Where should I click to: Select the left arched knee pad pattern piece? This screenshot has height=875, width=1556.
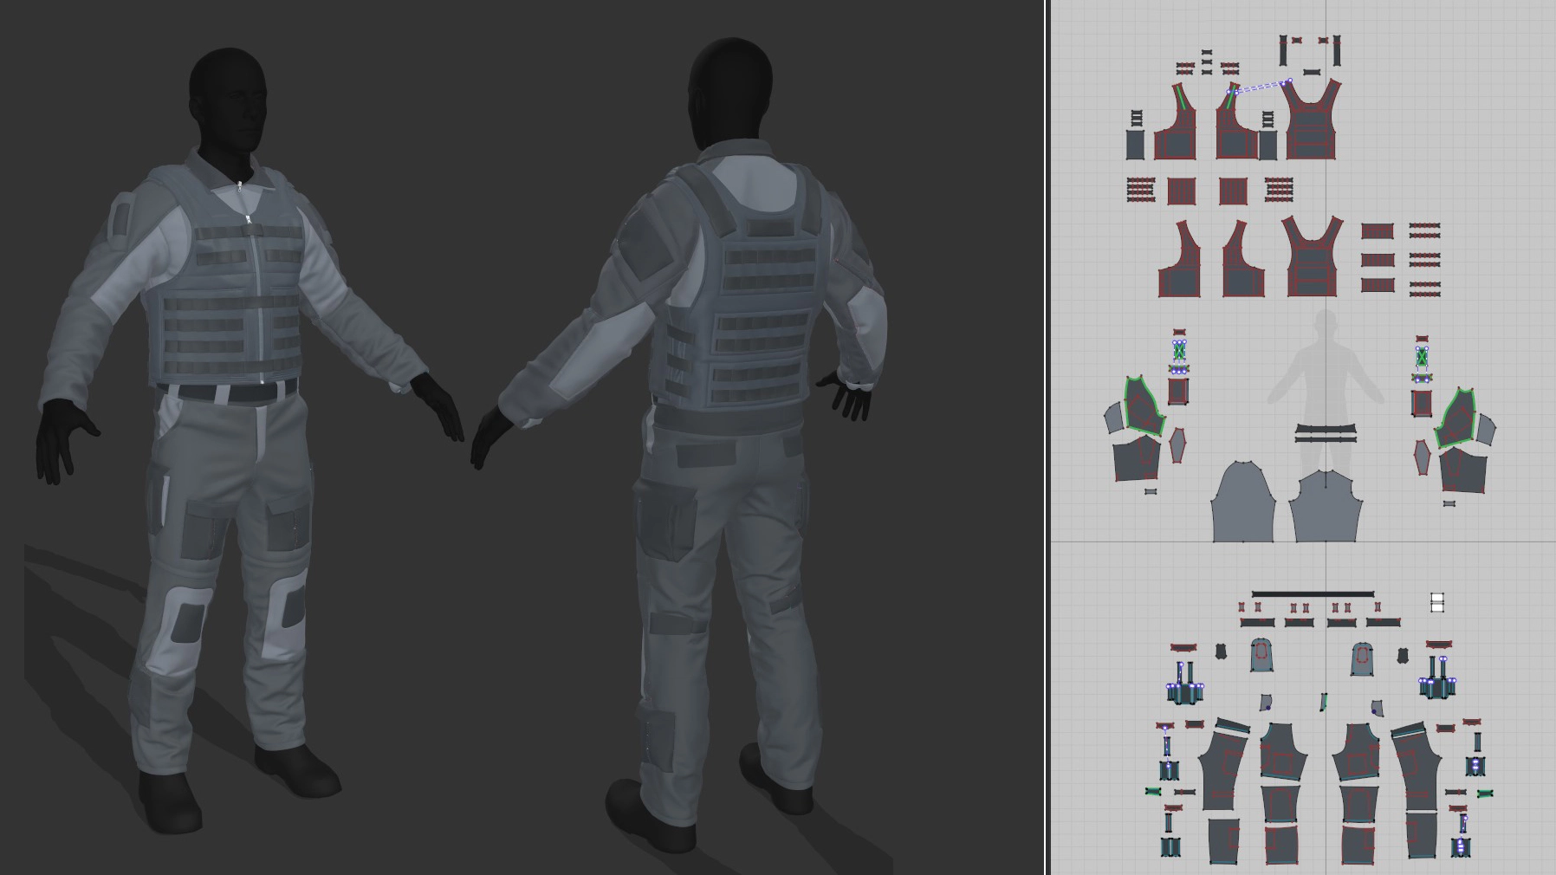pos(1261,656)
